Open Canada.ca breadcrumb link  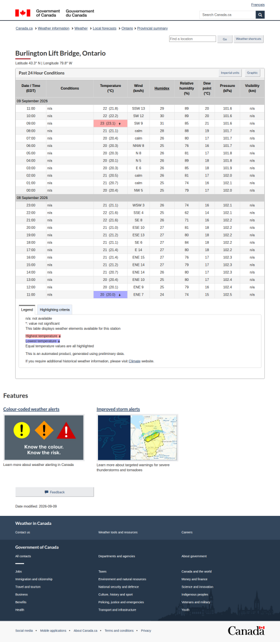(24, 28)
